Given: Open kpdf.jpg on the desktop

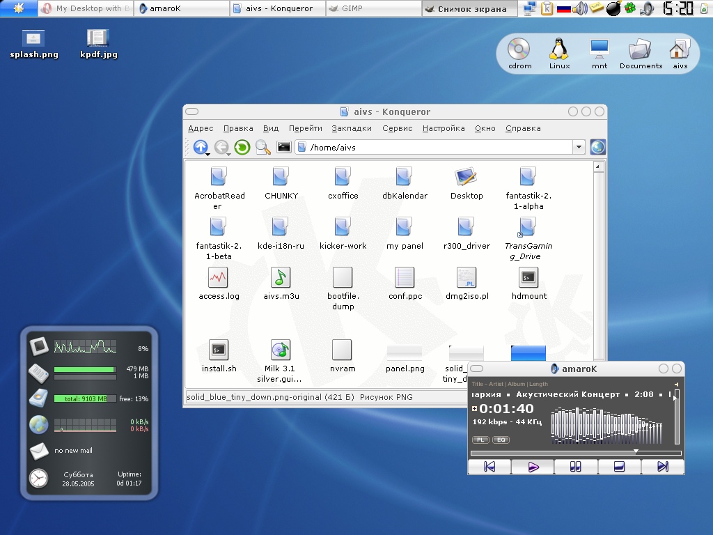Looking at the screenshot, I should coord(98,44).
